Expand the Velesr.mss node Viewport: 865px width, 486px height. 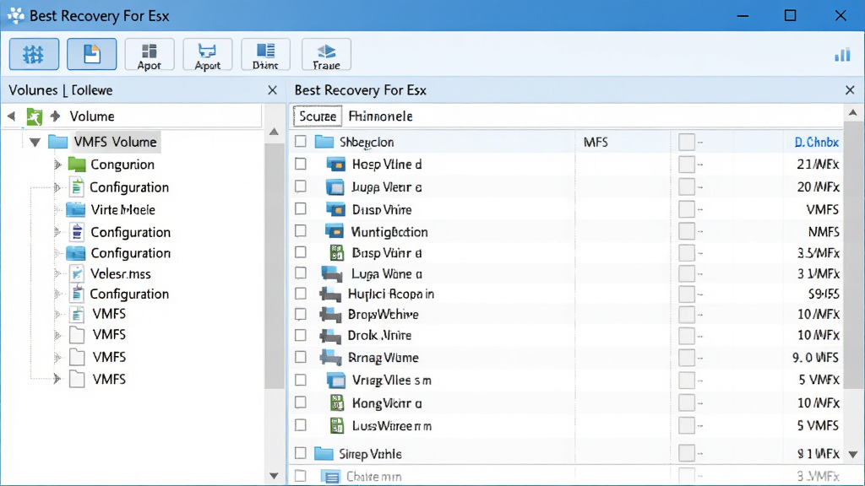click(57, 273)
